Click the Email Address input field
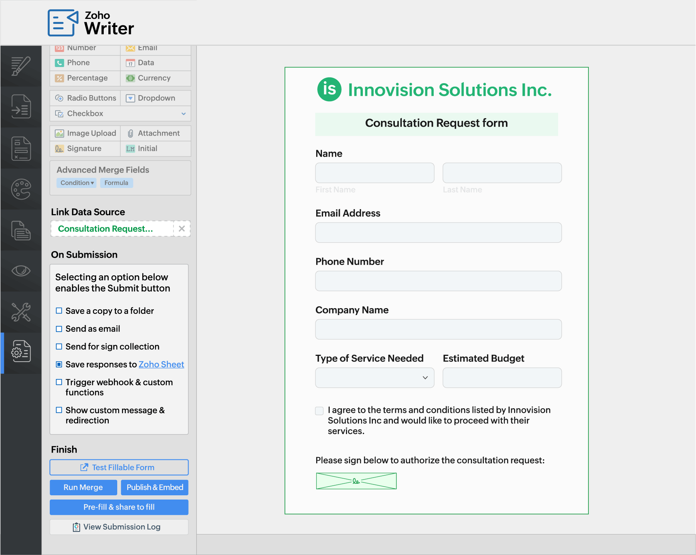Viewport: 696px width, 555px height. click(438, 233)
